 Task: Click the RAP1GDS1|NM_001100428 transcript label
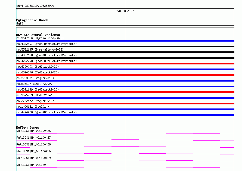pyautogui.click(x=33, y=144)
